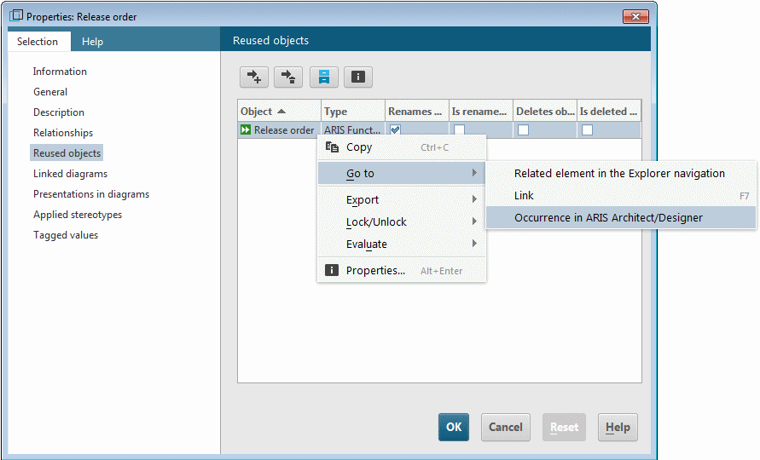This screenshot has height=460, width=760.
Task: Check the Is deleted checkbox
Action: click(x=588, y=129)
